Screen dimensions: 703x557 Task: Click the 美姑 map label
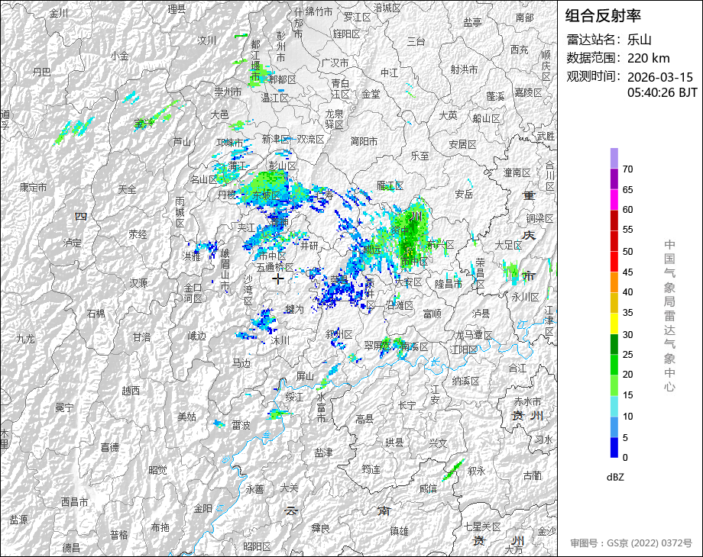click(x=186, y=417)
